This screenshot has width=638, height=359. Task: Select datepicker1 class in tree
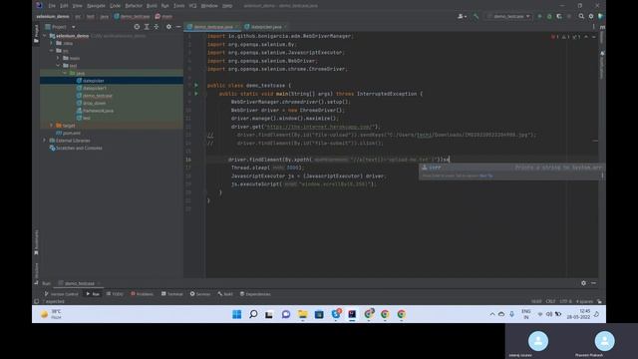point(95,88)
